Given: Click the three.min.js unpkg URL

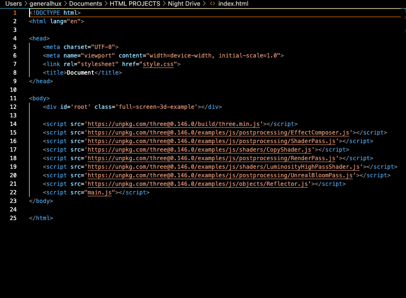Looking at the screenshot, I should tap(175, 124).
